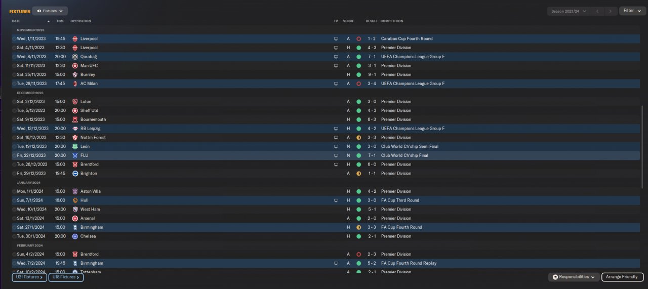
Task: Toggle the row marker beside Mon, 1/1/2024
Action: (x=14, y=191)
